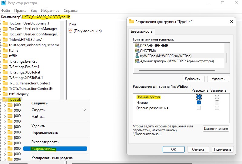Click the users list horizontal scrollbar
The height and width of the screenshot is (164, 242).
[x=177, y=71]
